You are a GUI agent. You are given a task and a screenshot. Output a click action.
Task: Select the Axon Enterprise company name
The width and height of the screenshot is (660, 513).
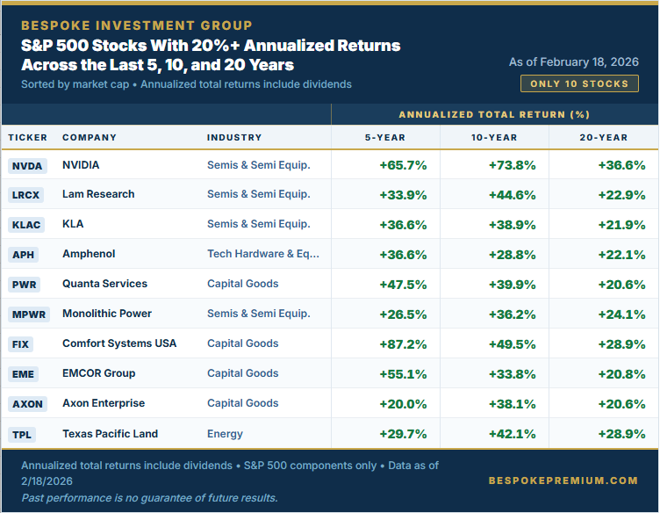pyautogui.click(x=104, y=403)
